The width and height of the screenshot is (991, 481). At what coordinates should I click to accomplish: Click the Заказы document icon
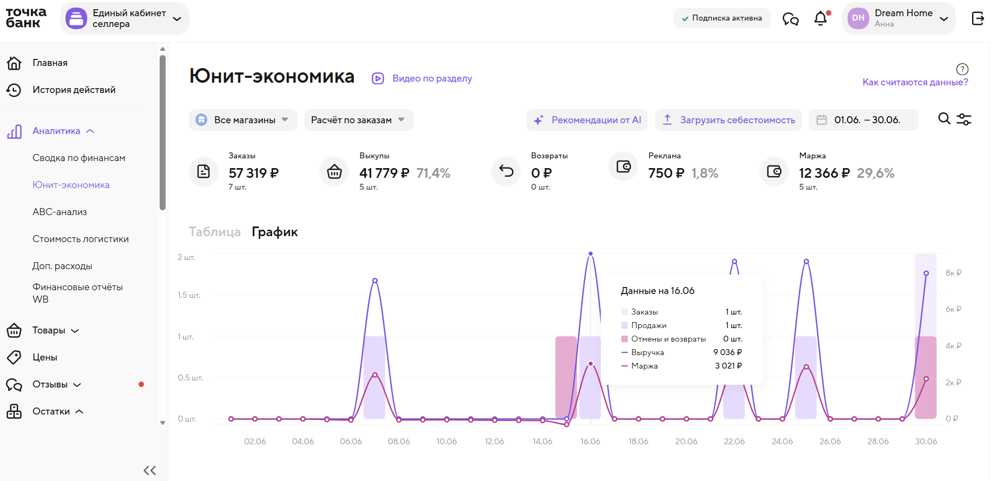pyautogui.click(x=204, y=171)
